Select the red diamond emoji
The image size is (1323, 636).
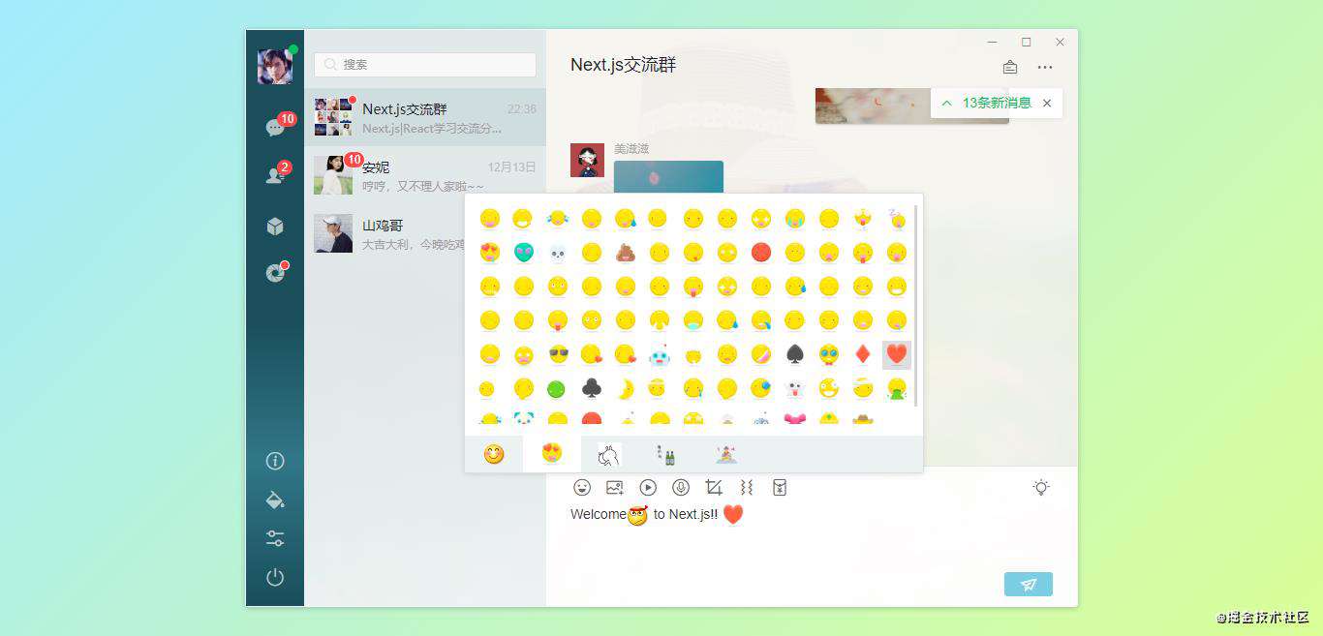click(863, 355)
